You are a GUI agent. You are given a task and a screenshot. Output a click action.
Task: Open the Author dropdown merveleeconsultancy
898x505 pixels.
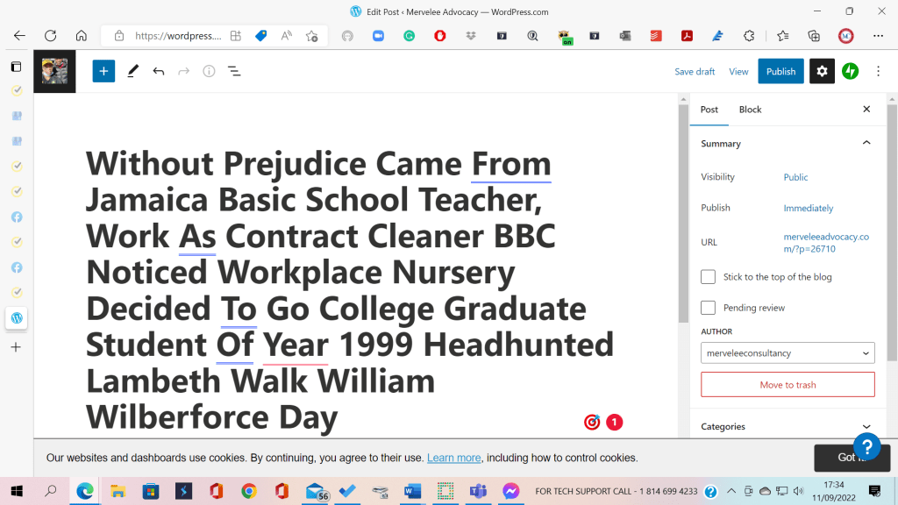[788, 353]
